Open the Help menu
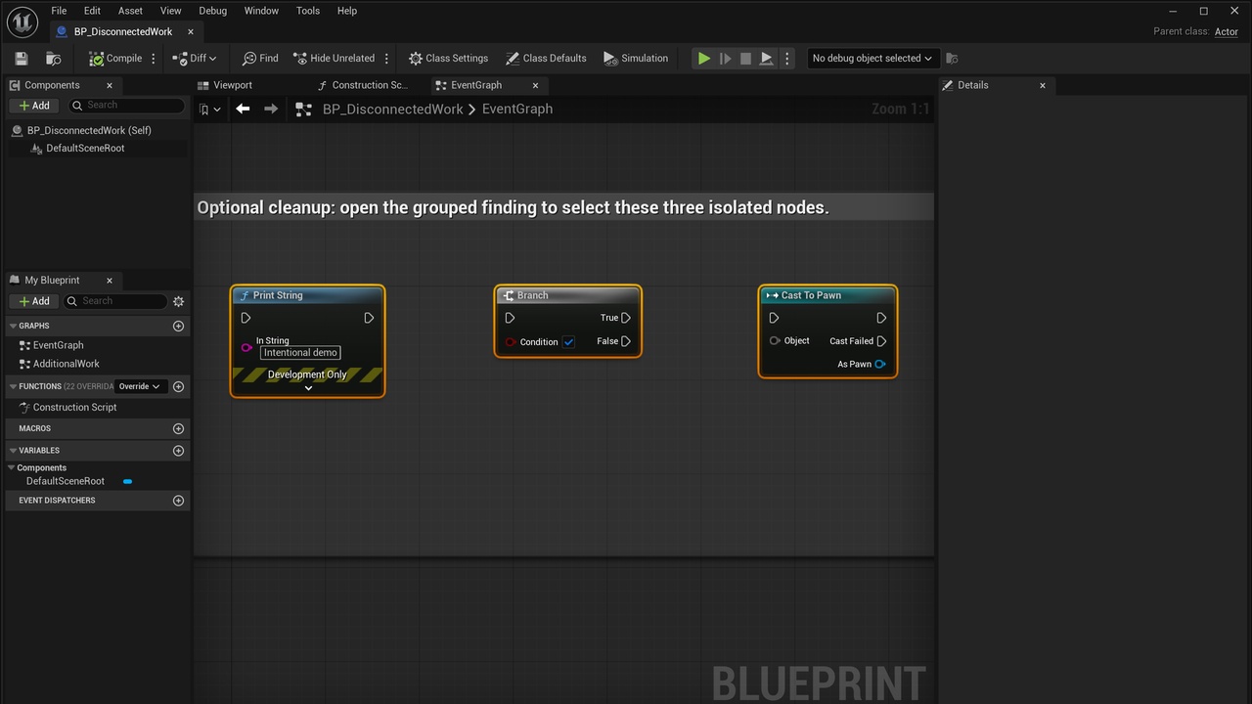The height and width of the screenshot is (704, 1252). click(x=347, y=11)
